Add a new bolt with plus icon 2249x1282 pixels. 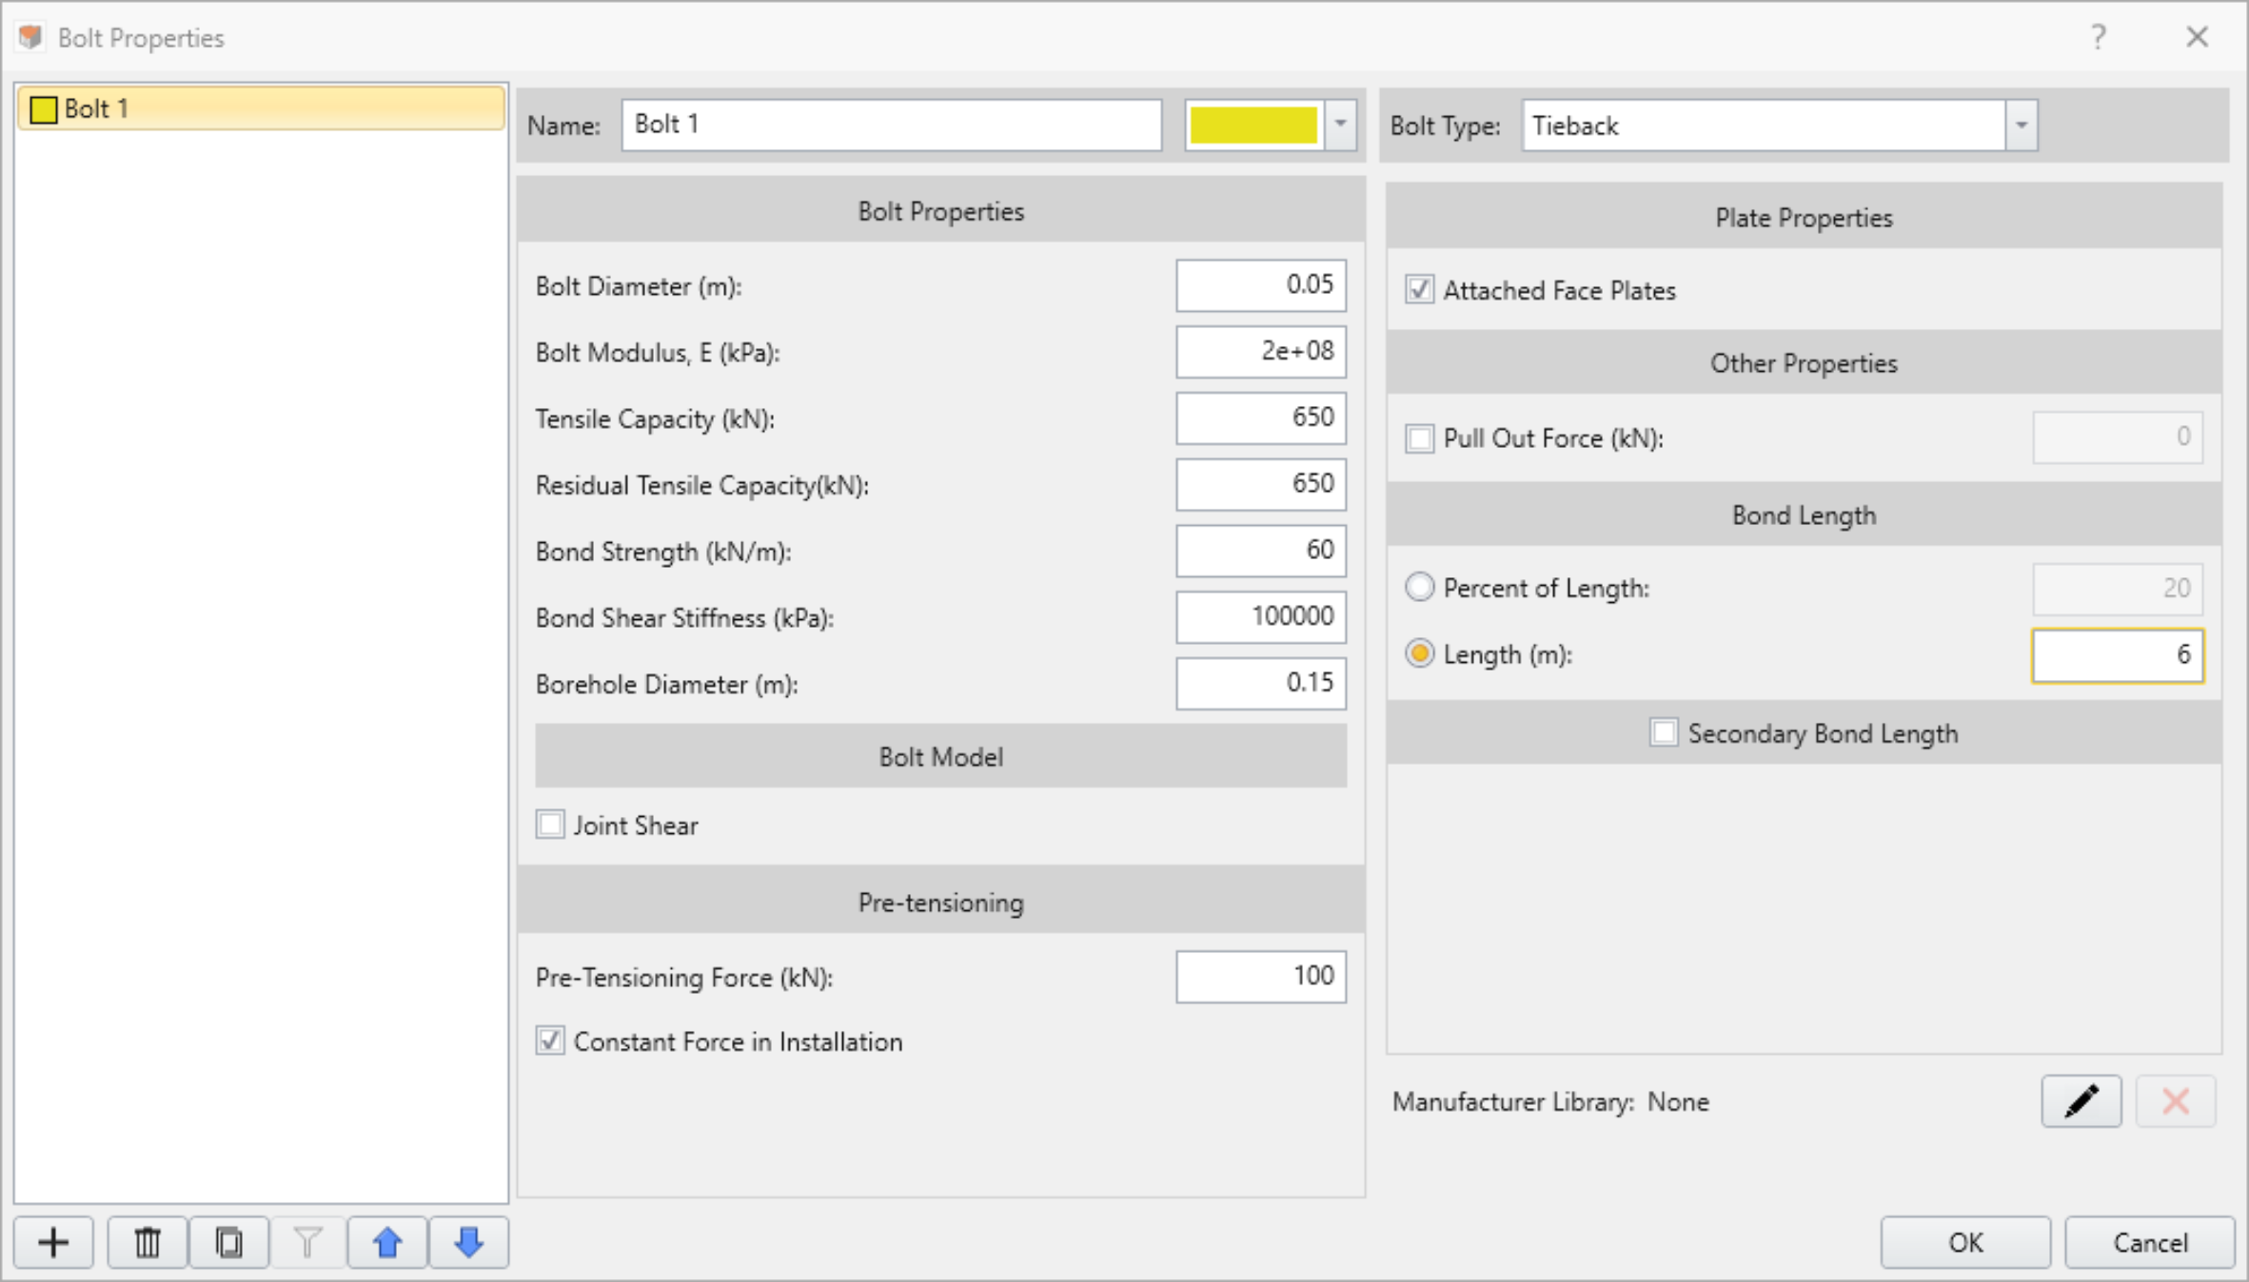(54, 1242)
